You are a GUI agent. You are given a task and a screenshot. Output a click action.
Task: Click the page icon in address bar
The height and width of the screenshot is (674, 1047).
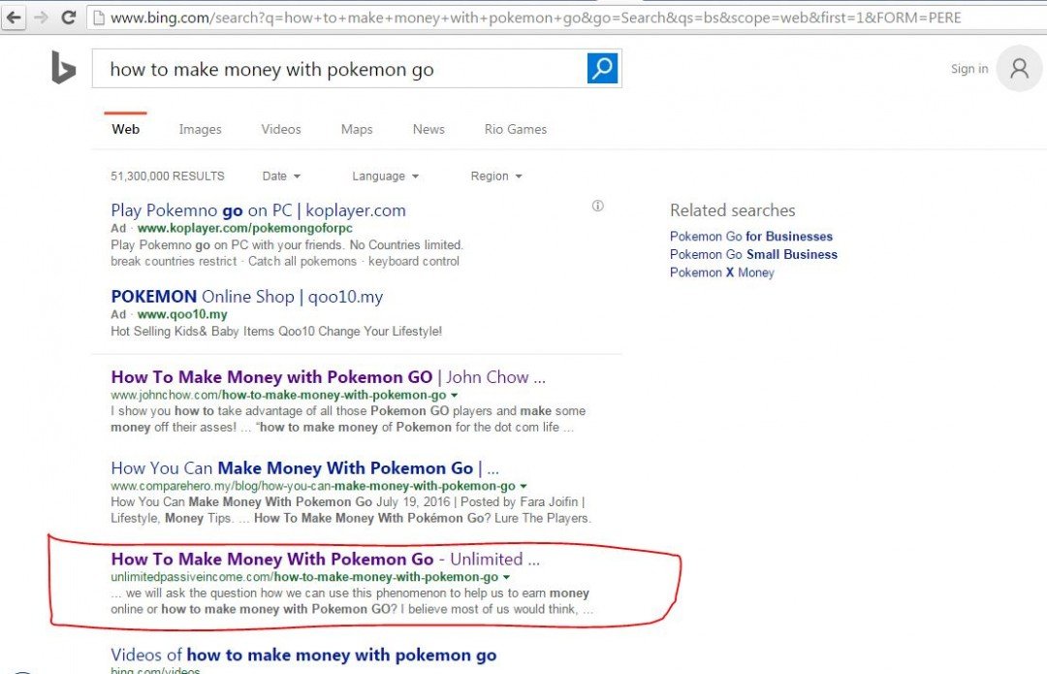pyautogui.click(x=99, y=17)
